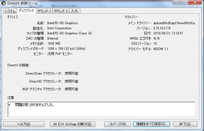204x131 pixels.
Task: Click chip type Intel(R) HD Graphics (Core i3)
Action: [x=70, y=33]
